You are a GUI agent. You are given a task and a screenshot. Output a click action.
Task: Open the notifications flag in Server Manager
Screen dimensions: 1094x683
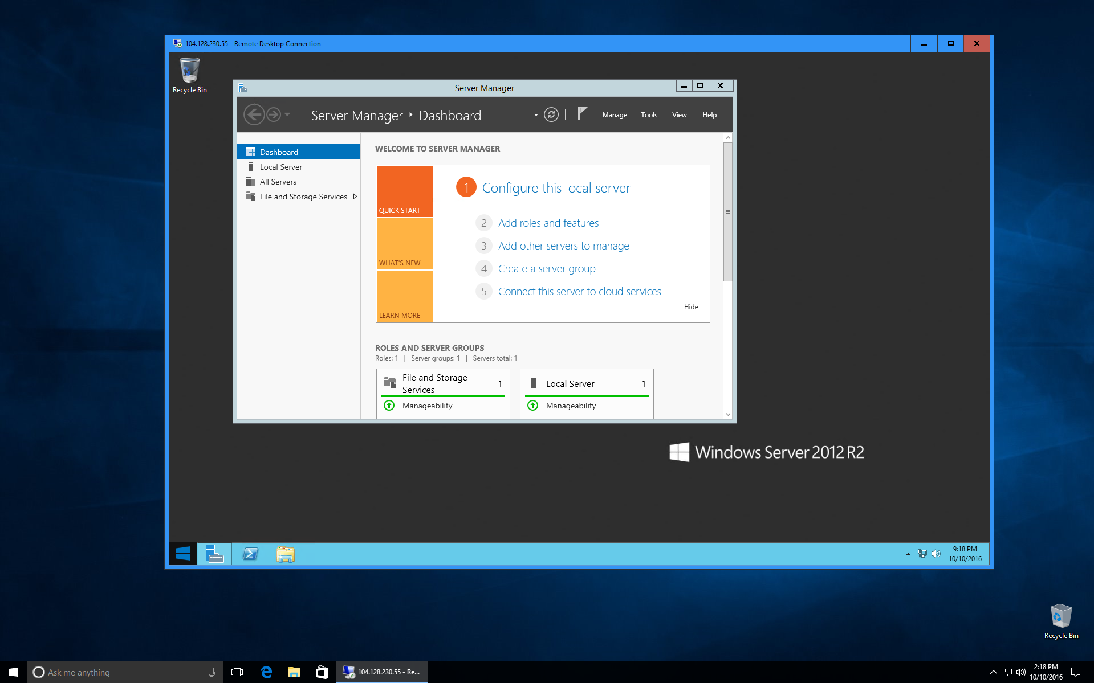pos(581,114)
